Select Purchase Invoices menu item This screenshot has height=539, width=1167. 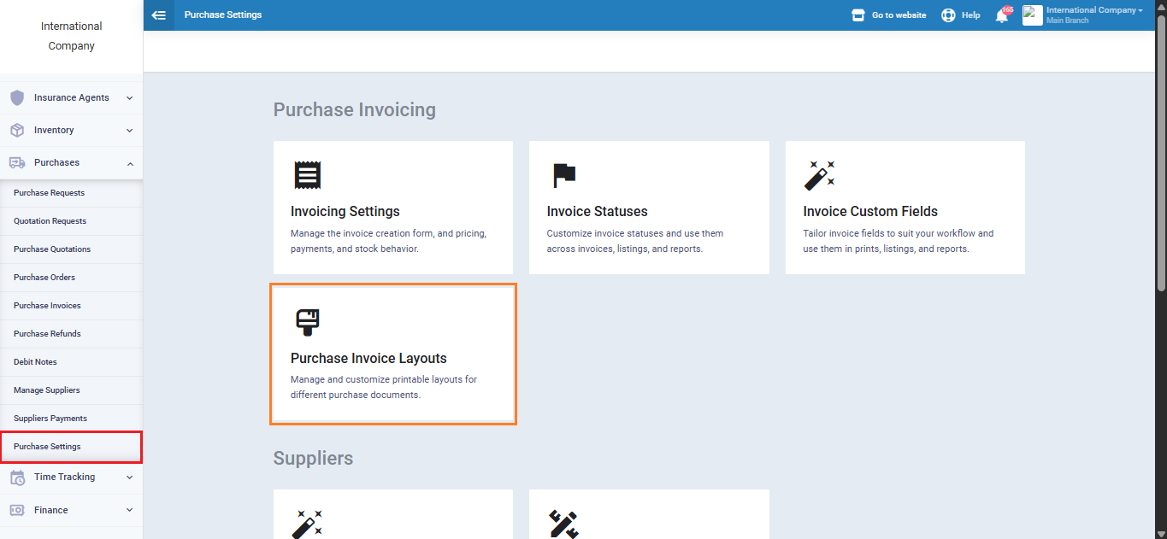[x=47, y=306]
